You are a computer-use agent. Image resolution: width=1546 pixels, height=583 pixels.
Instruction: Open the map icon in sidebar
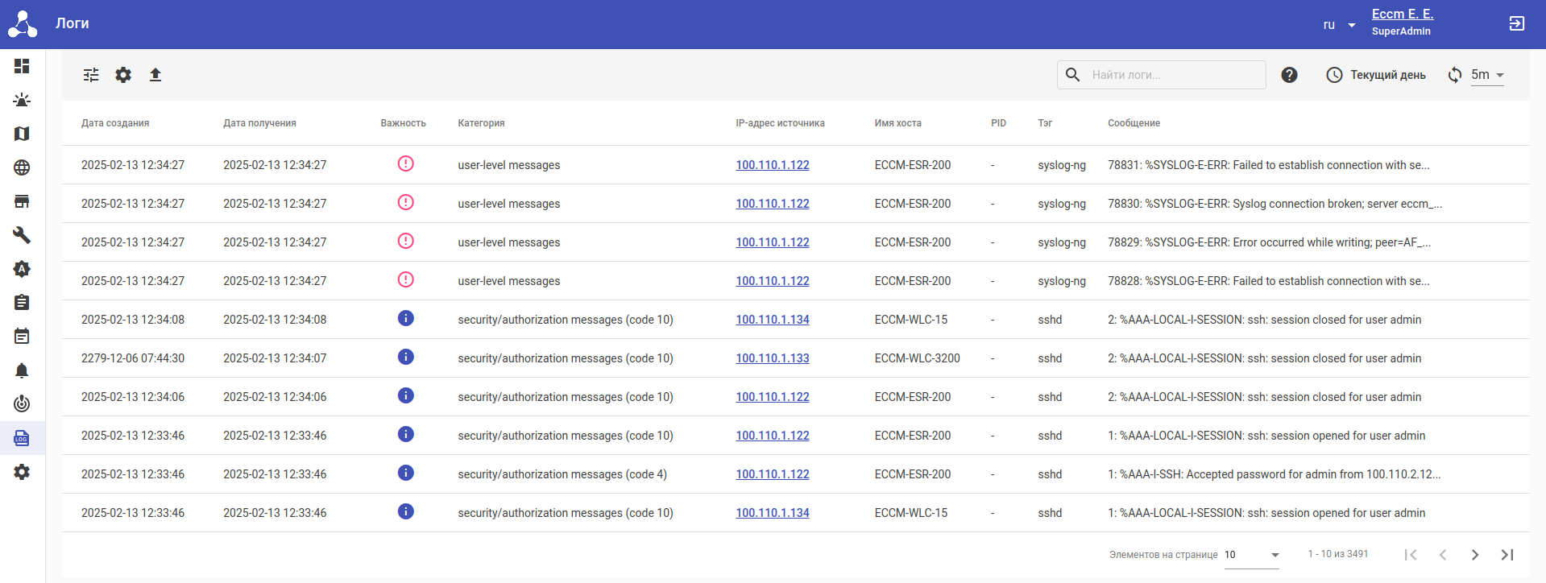tap(22, 134)
